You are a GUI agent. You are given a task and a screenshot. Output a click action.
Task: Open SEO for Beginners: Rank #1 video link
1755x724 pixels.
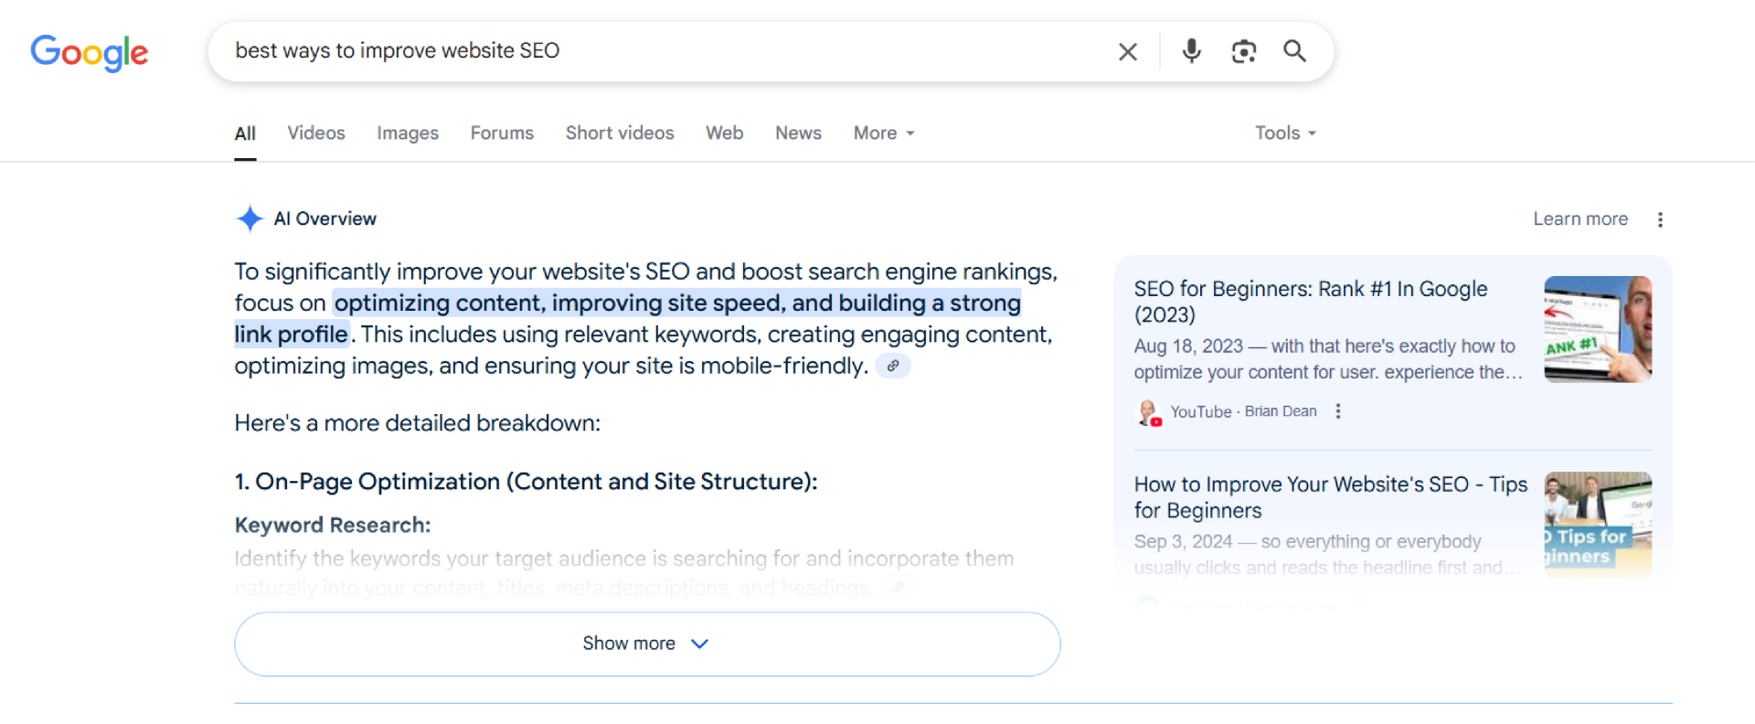pos(1311,302)
